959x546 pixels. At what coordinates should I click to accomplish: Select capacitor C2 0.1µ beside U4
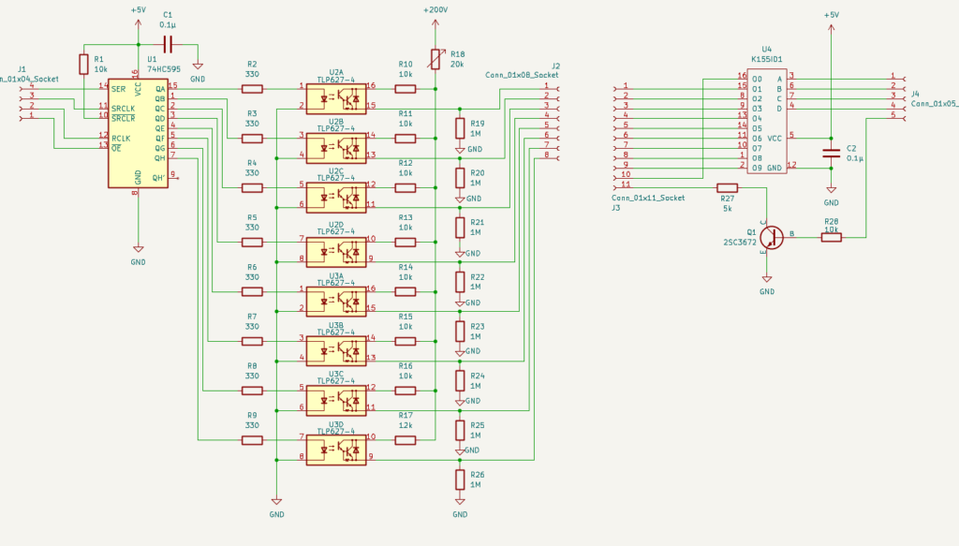(x=831, y=153)
